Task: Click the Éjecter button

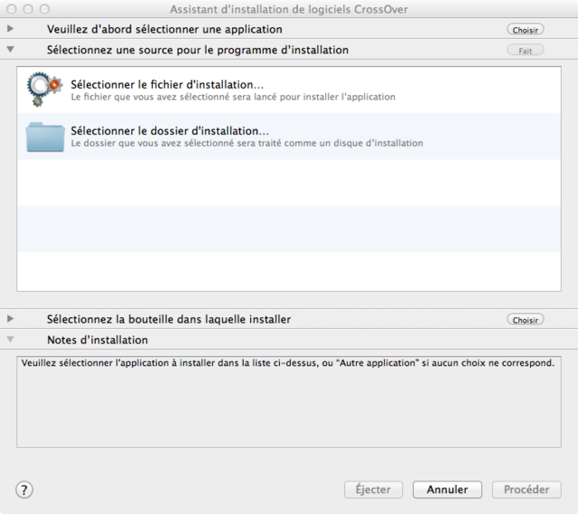Action: 373,490
